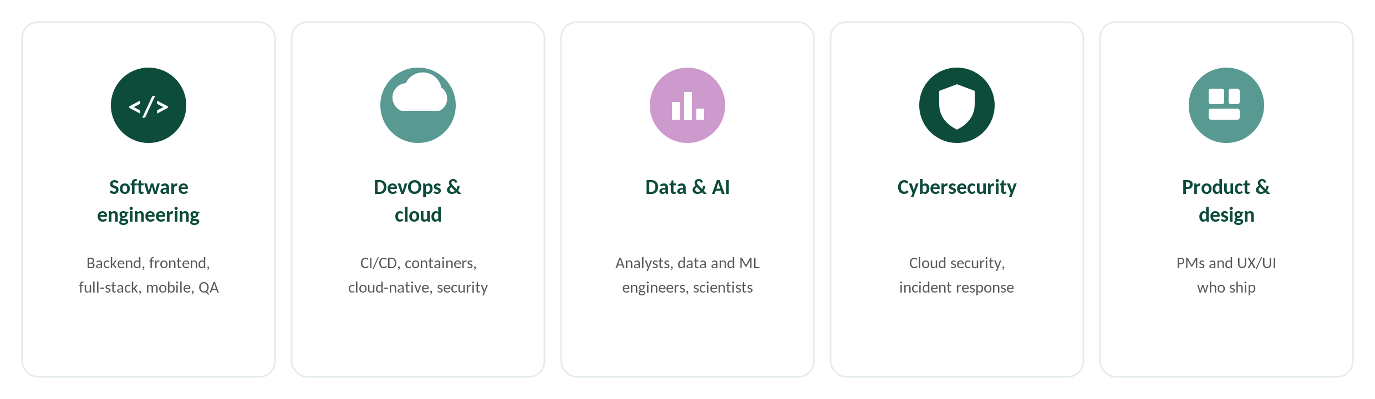This screenshot has width=1375, height=399.
Task: Click the Cloud security, incident response text
Action: click(x=957, y=275)
